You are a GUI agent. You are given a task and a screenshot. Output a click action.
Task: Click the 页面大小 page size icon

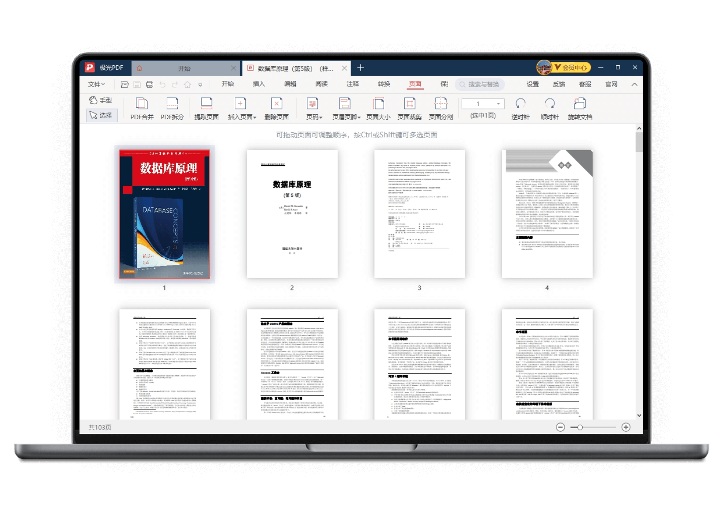pos(378,104)
